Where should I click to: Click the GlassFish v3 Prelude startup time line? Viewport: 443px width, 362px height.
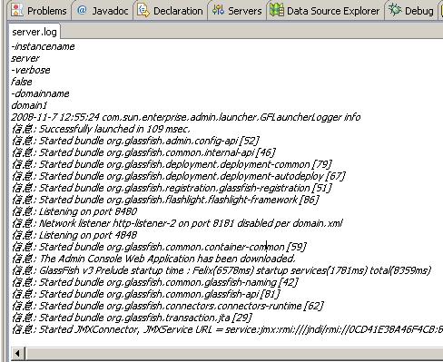[x=221, y=270]
